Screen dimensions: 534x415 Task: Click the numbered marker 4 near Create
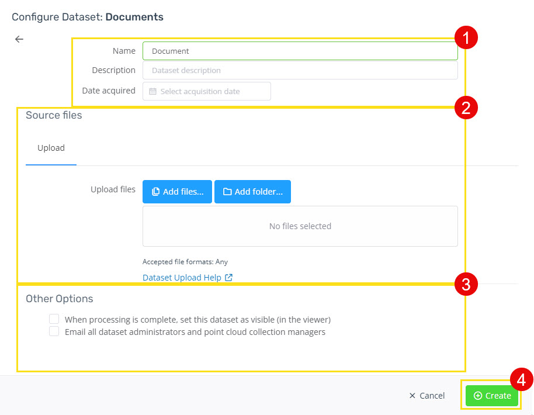521,380
